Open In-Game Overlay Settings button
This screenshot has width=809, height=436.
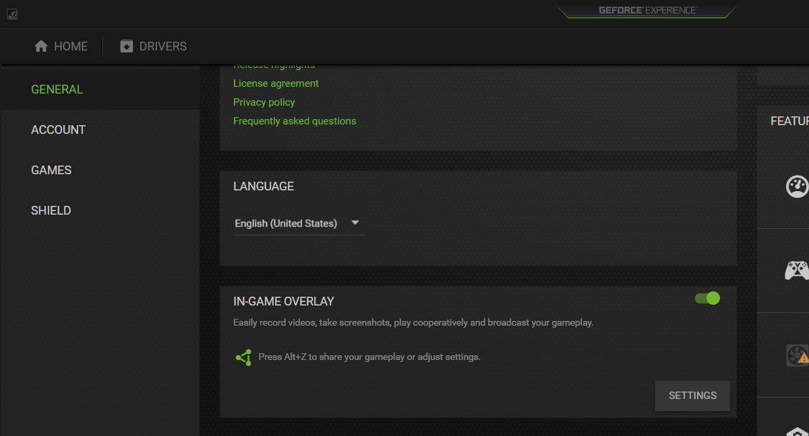coord(692,396)
